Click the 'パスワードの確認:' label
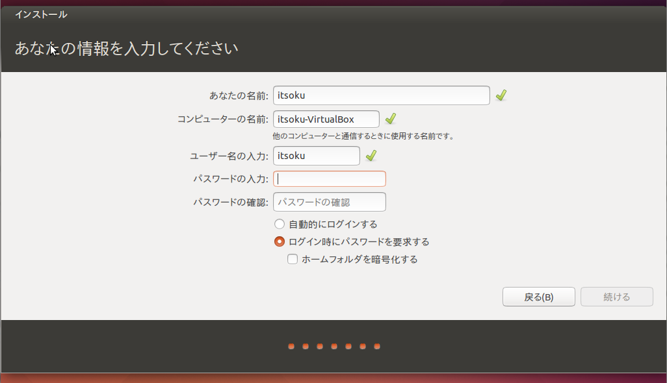Image resolution: width=667 pixels, height=383 pixels. tap(231, 202)
